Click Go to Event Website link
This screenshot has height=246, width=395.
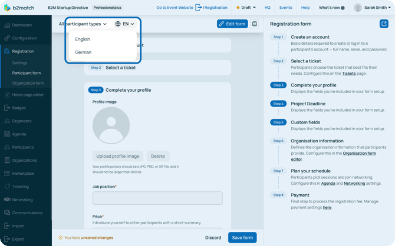click(x=175, y=8)
